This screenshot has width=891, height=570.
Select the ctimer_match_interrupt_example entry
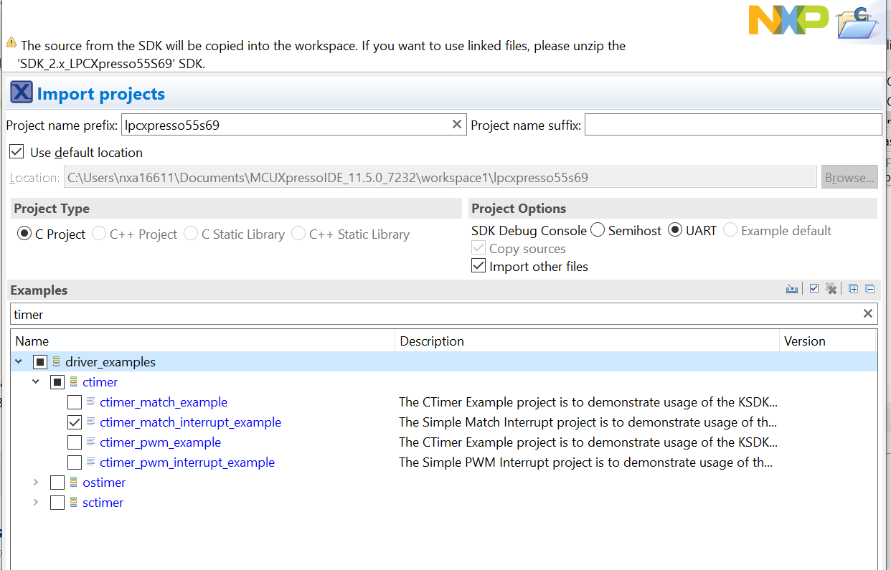[190, 422]
